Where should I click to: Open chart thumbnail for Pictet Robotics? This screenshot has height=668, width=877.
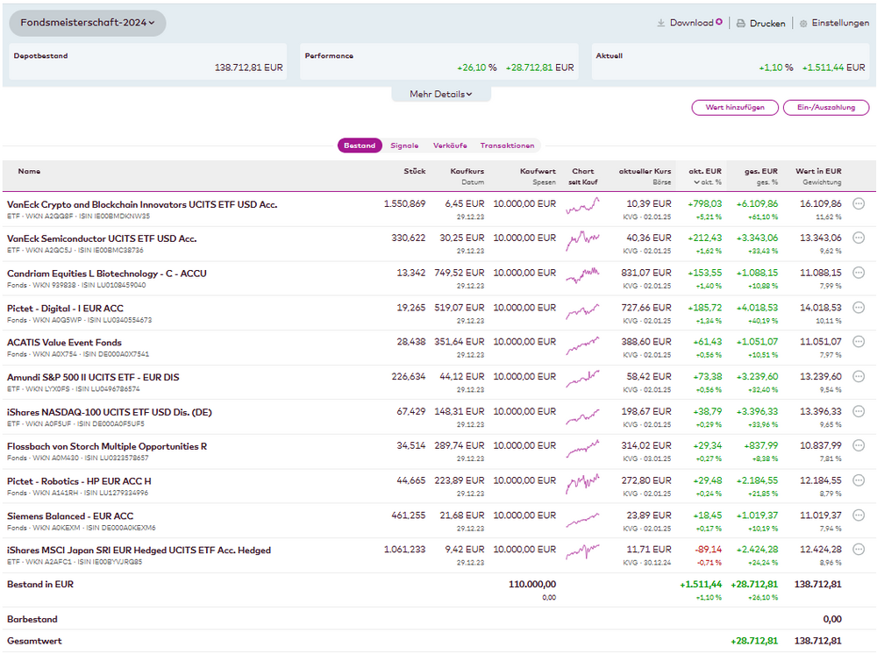point(583,481)
